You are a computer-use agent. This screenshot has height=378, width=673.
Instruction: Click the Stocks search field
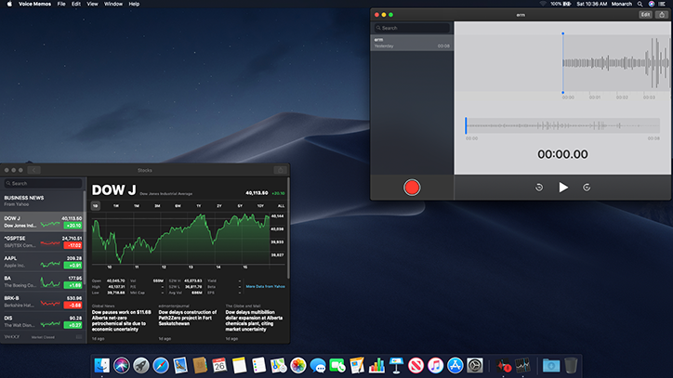[43, 183]
